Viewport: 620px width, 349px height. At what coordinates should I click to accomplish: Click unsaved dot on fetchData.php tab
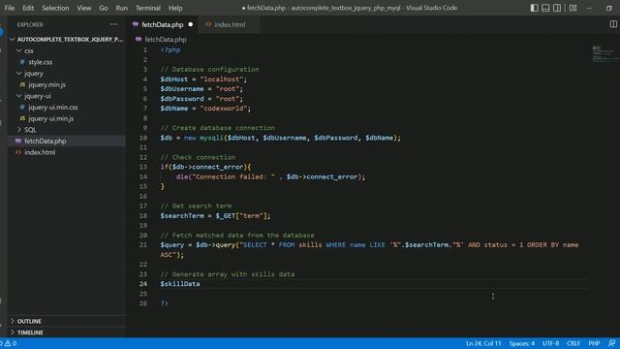click(x=191, y=24)
